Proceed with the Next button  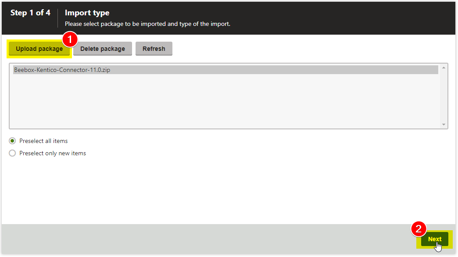[x=434, y=239]
